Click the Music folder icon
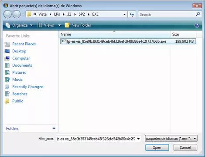205x157 pixels. 7,80
